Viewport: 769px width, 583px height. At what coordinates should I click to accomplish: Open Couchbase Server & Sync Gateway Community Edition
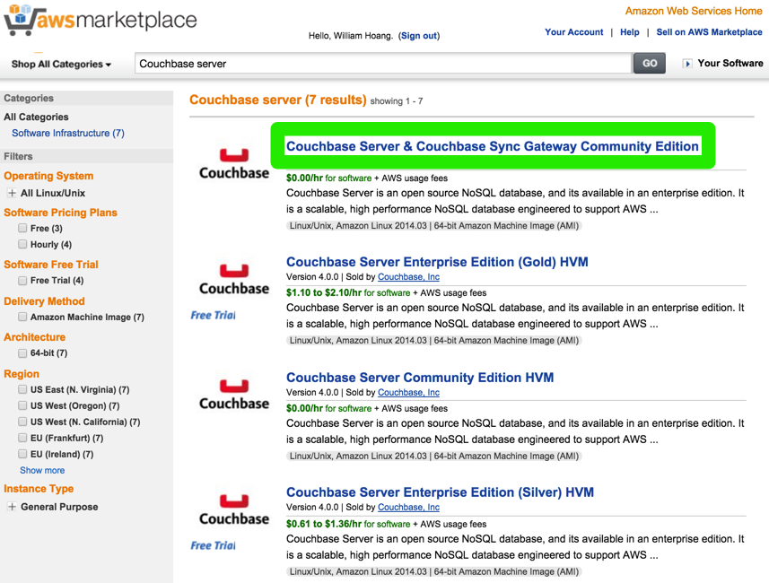[493, 146]
